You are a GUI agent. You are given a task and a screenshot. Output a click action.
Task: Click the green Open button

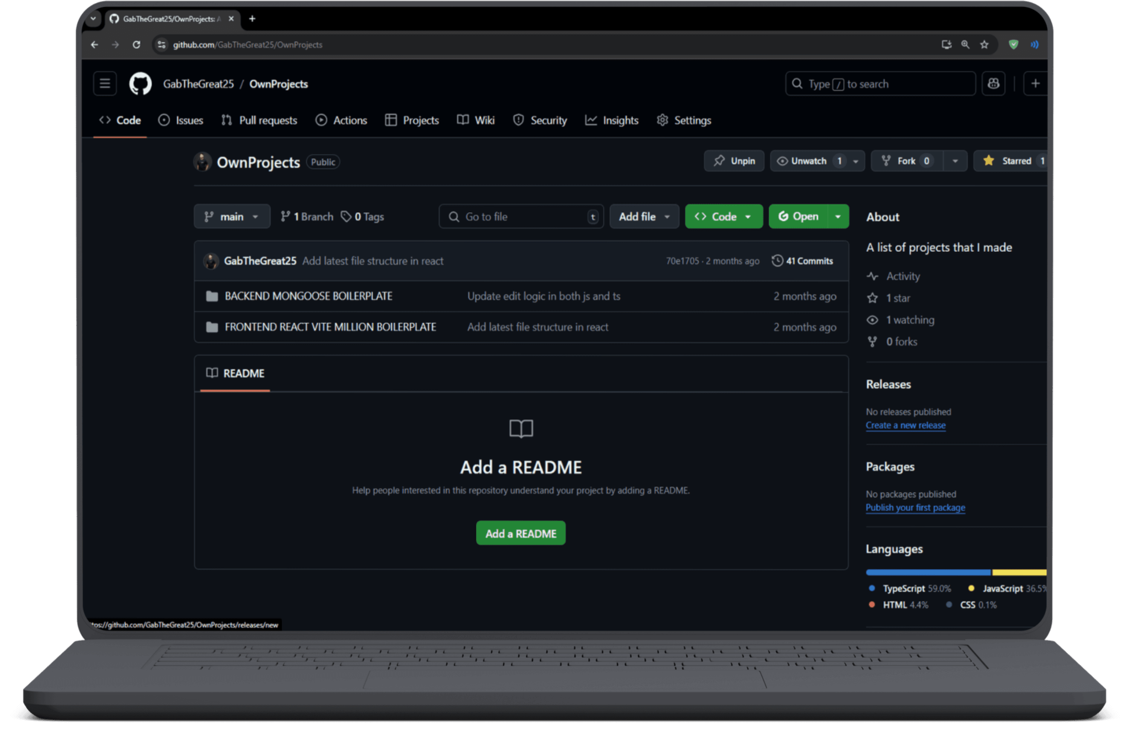coord(798,216)
